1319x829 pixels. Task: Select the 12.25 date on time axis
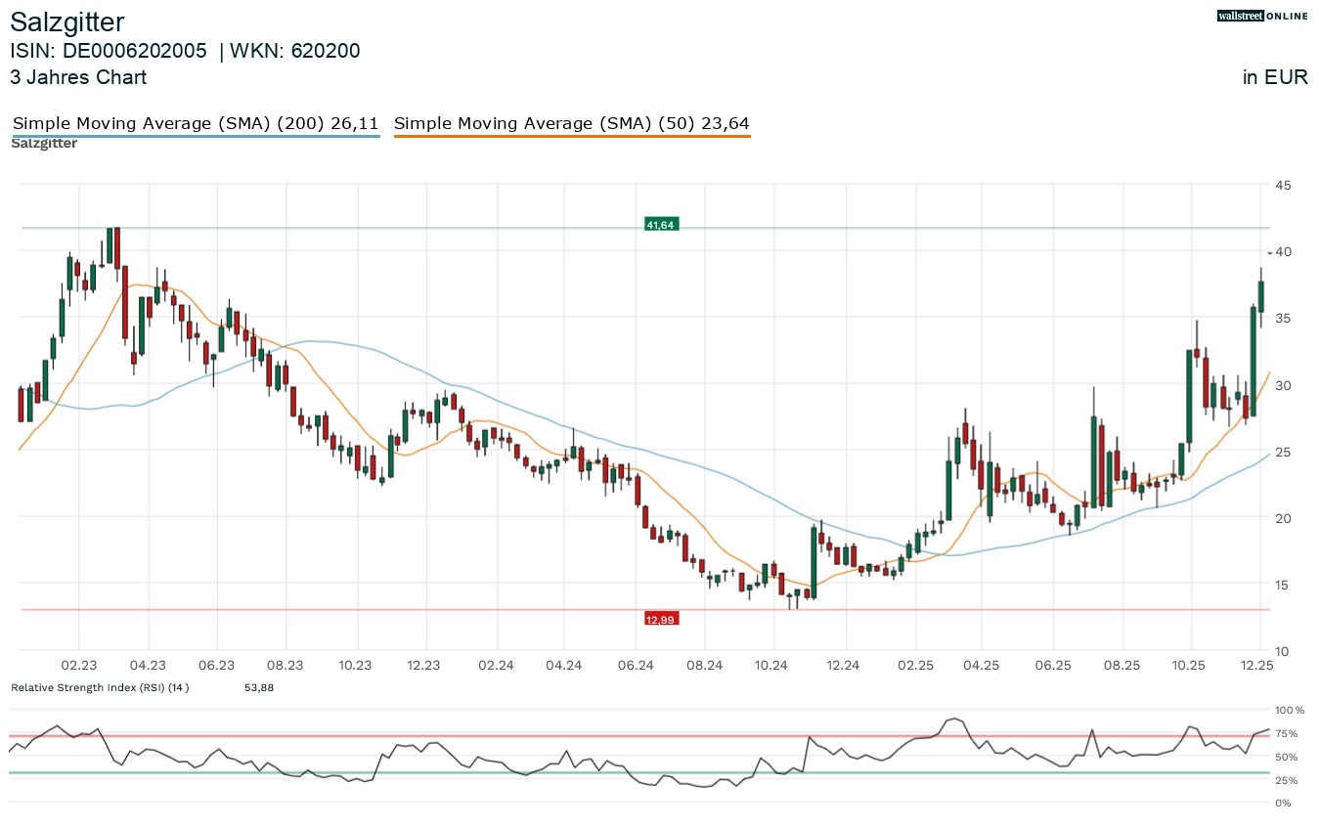(x=1257, y=665)
